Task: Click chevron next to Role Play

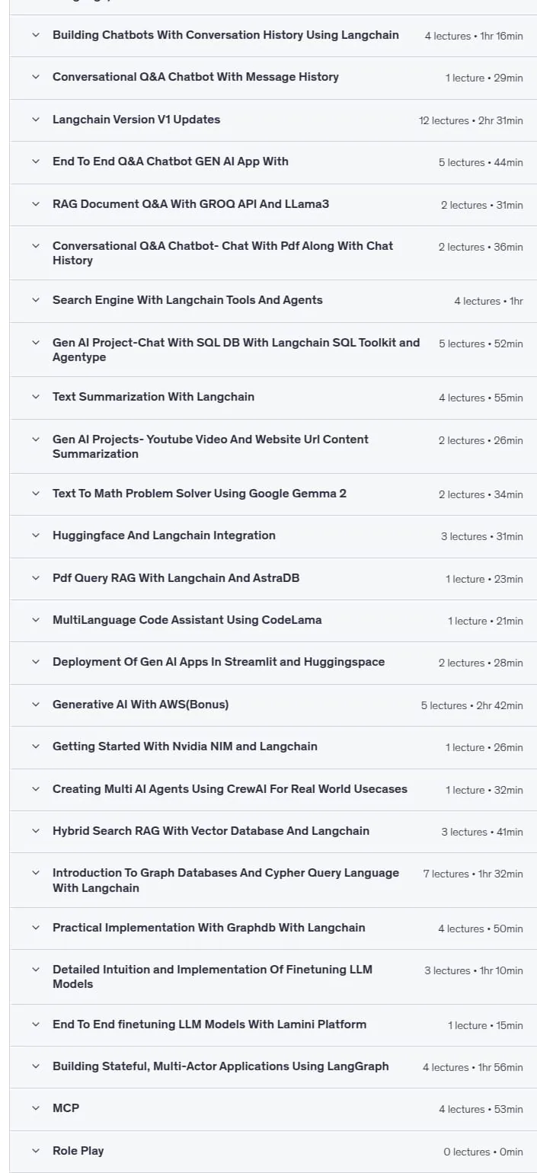Action: tap(36, 1151)
